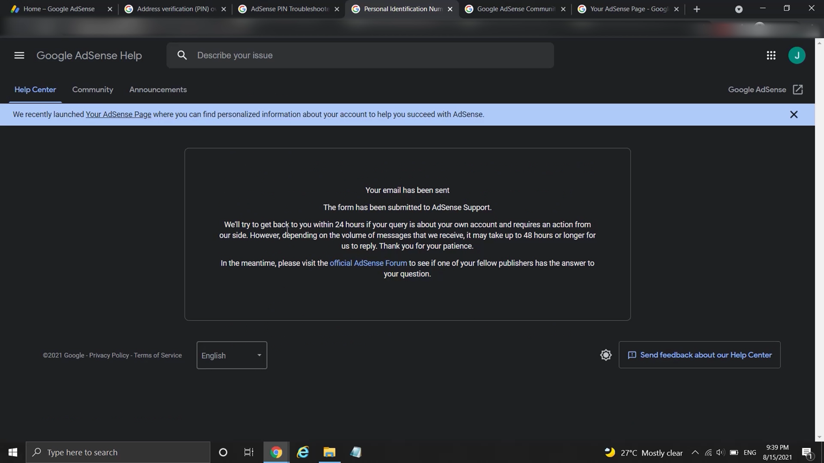Open the volume tray icon
The width and height of the screenshot is (824, 463).
pos(720,453)
